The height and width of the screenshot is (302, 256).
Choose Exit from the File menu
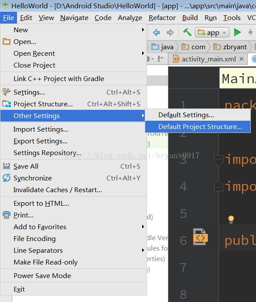click(x=73, y=289)
